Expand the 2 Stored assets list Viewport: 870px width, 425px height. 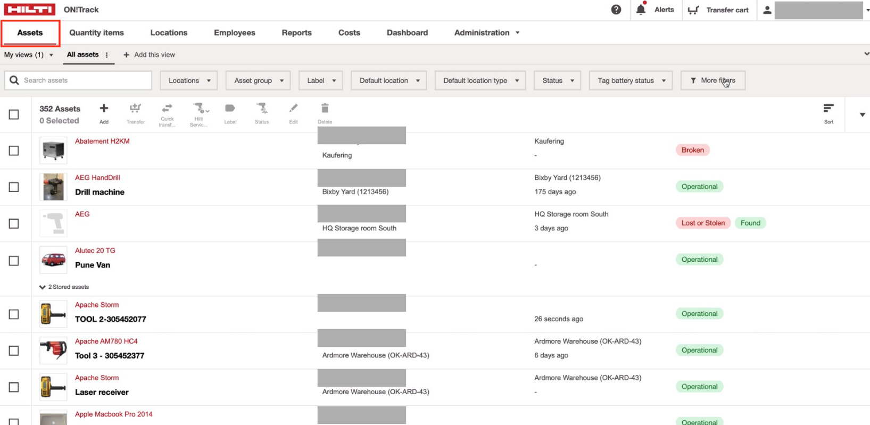(64, 287)
